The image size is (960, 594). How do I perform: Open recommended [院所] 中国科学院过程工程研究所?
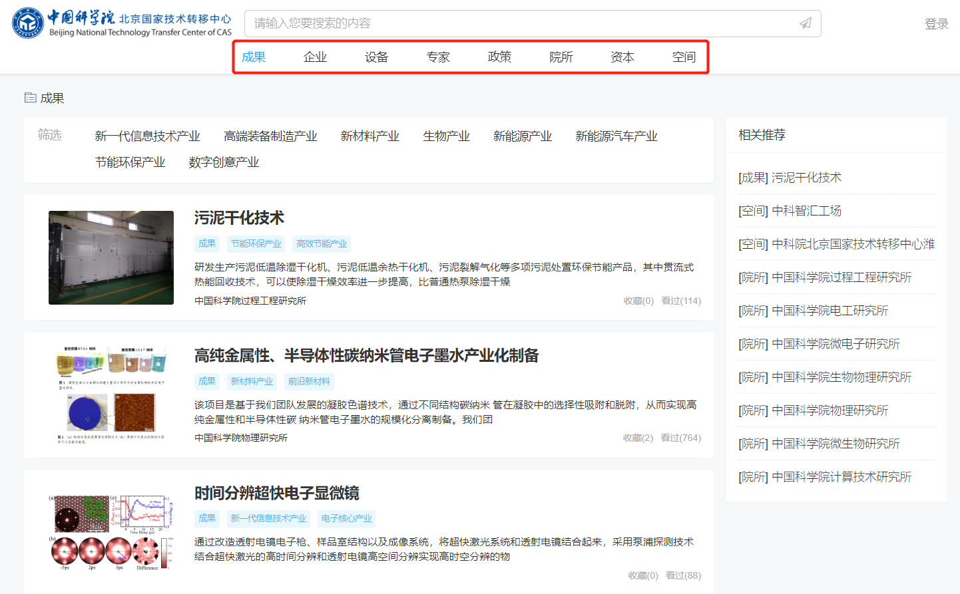click(825, 277)
